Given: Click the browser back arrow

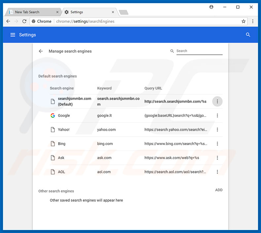Looking at the screenshot, I should point(8,21).
